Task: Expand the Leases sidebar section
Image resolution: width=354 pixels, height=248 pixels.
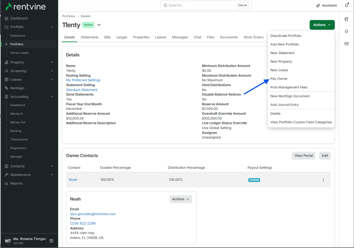Action: tap(52, 79)
